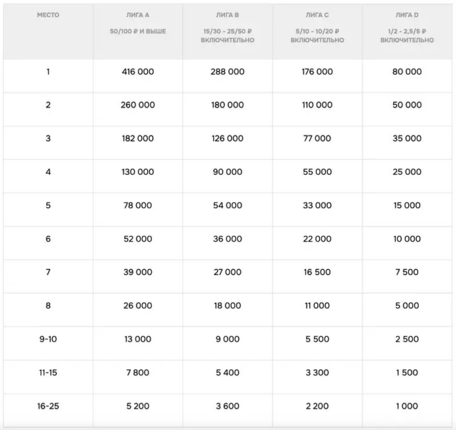Screen dimensions: 456x430
Task: Select place 9-10 row label
Action: [48, 339]
